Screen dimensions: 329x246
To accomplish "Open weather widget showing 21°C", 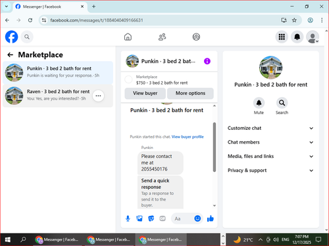I will tap(243, 240).
